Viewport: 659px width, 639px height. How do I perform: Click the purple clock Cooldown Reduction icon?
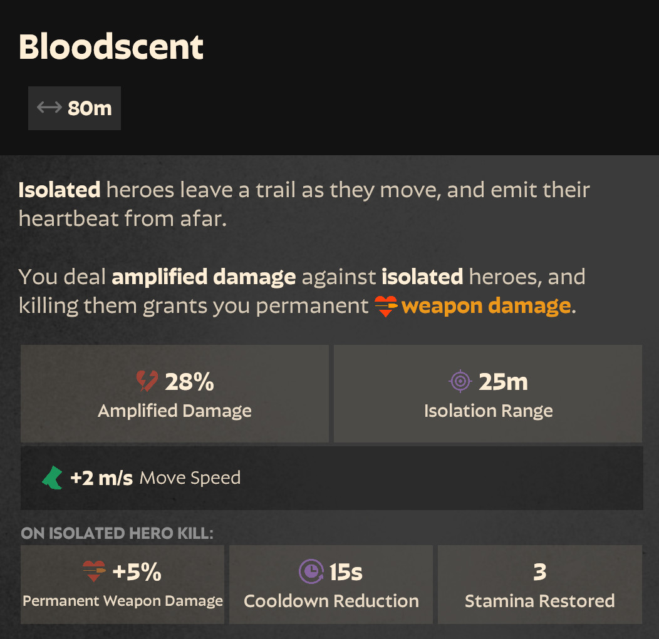311,571
